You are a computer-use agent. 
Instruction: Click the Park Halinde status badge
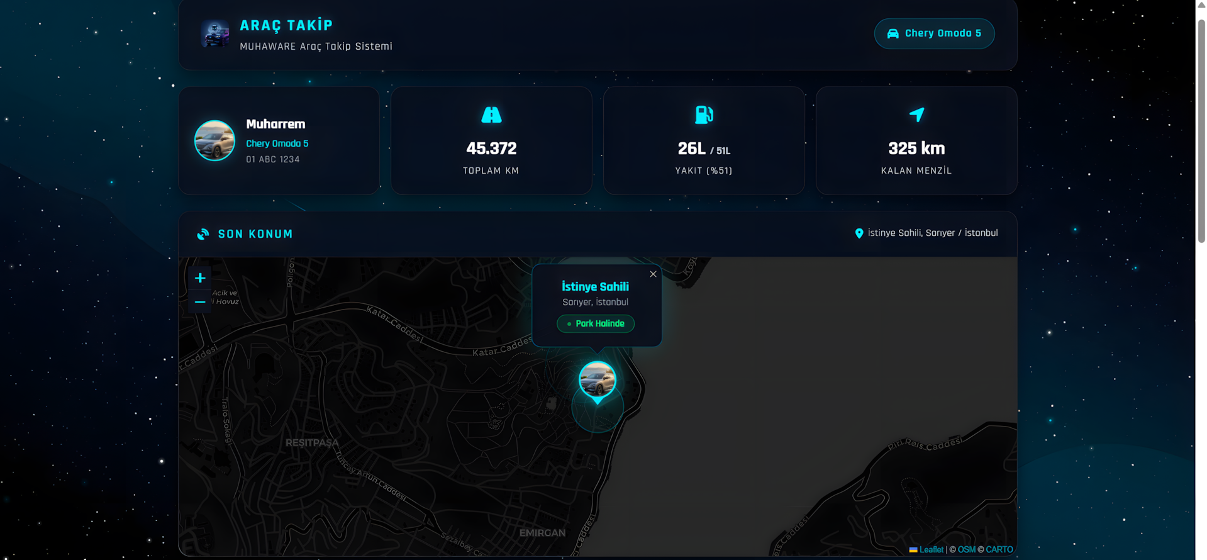coord(596,323)
